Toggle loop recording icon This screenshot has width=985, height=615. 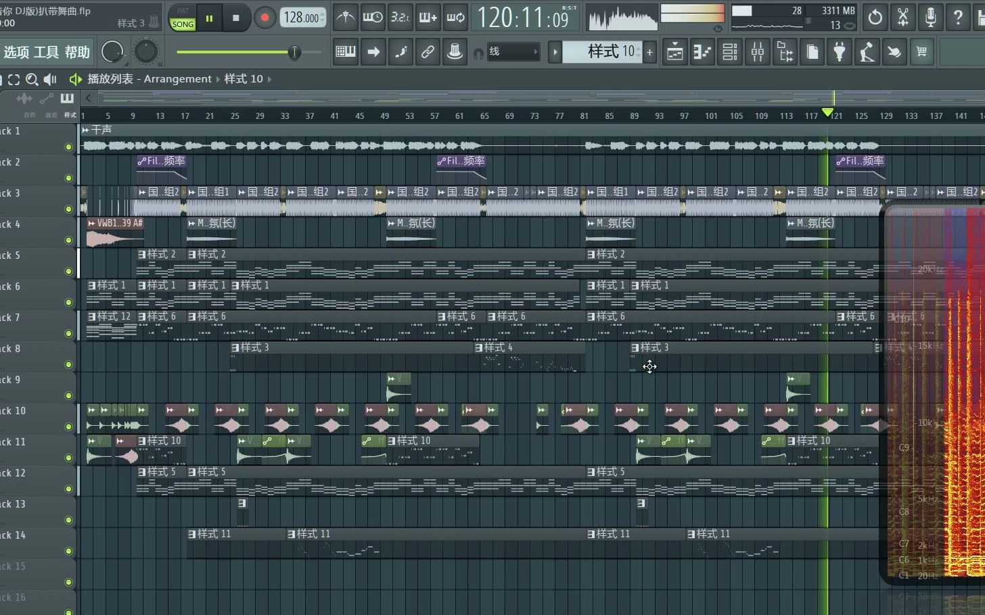(455, 18)
